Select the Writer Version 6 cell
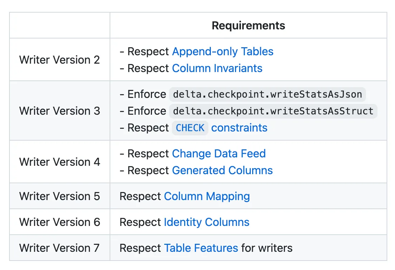The height and width of the screenshot is (270, 395). (x=60, y=222)
